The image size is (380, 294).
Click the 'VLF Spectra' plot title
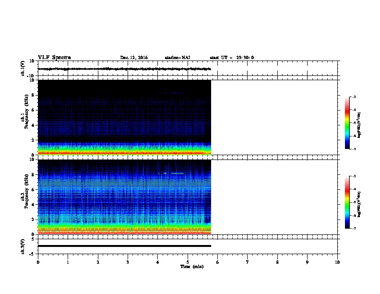[54, 58]
